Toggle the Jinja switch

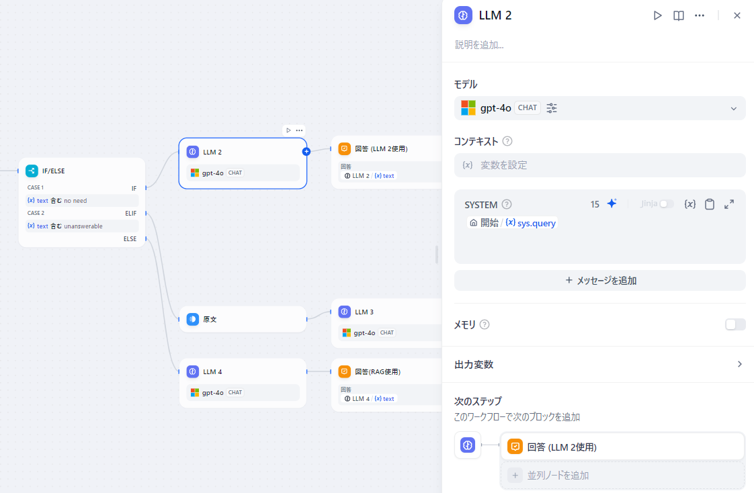(x=666, y=204)
